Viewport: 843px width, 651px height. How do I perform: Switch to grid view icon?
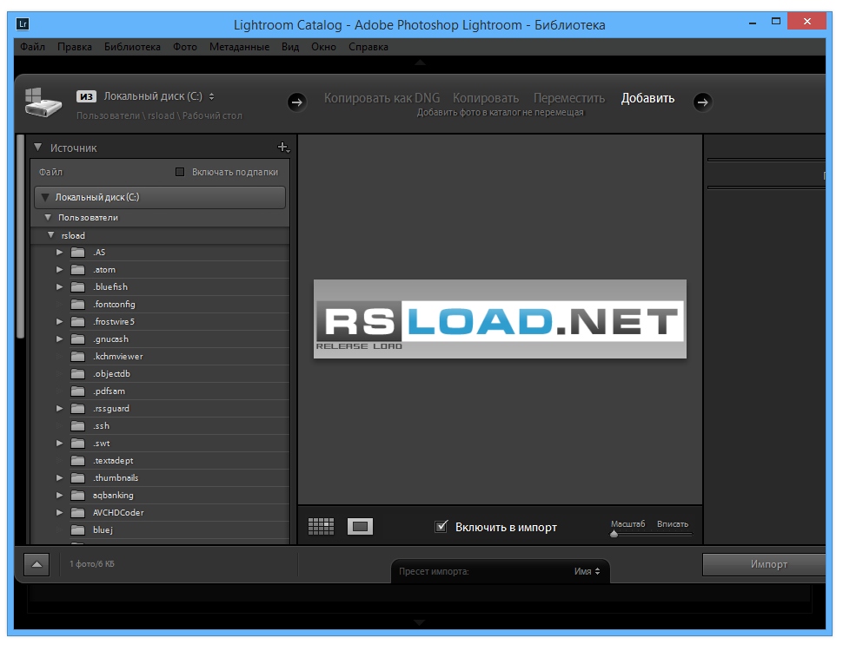[321, 526]
